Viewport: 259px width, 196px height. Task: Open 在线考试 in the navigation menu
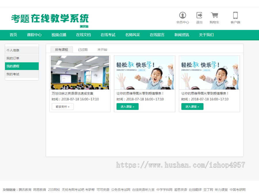(108, 35)
